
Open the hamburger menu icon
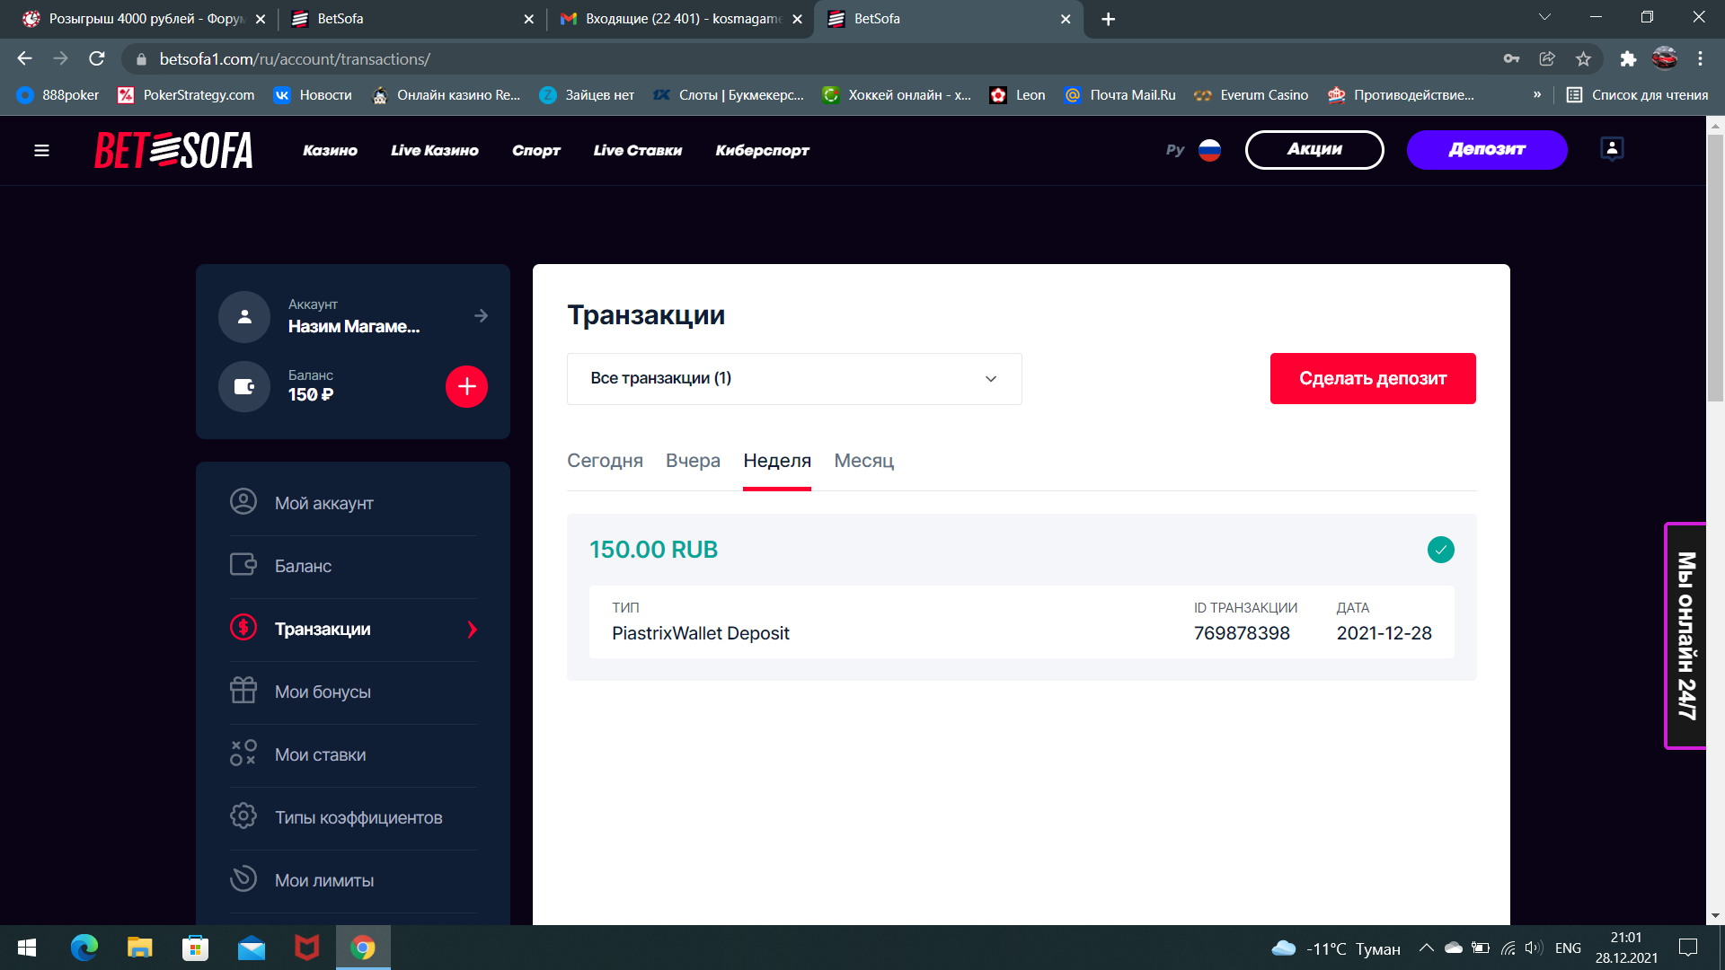coord(41,150)
